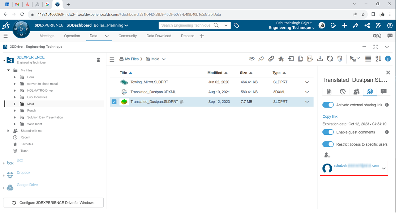Close the sharing side panel
396x223 pixels.
[x=388, y=72]
